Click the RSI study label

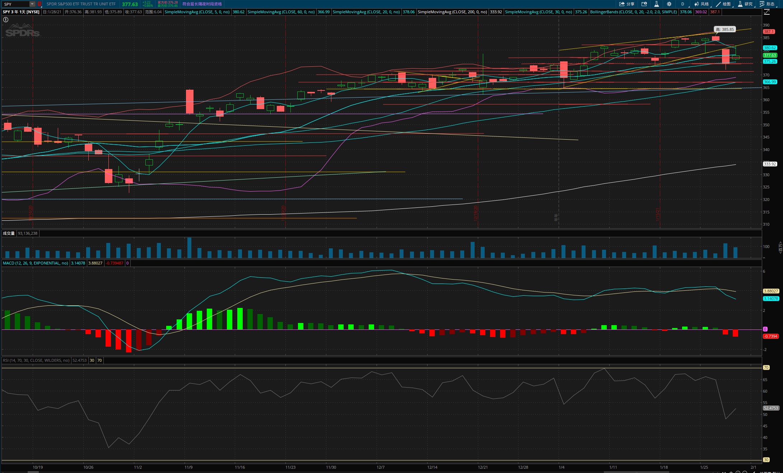[x=36, y=360]
